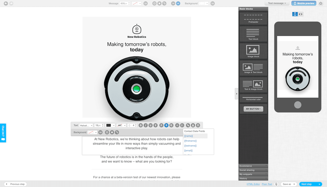This screenshot has height=187, width=327.
Task: Expand the Ecommerce section
Action: click(253, 166)
